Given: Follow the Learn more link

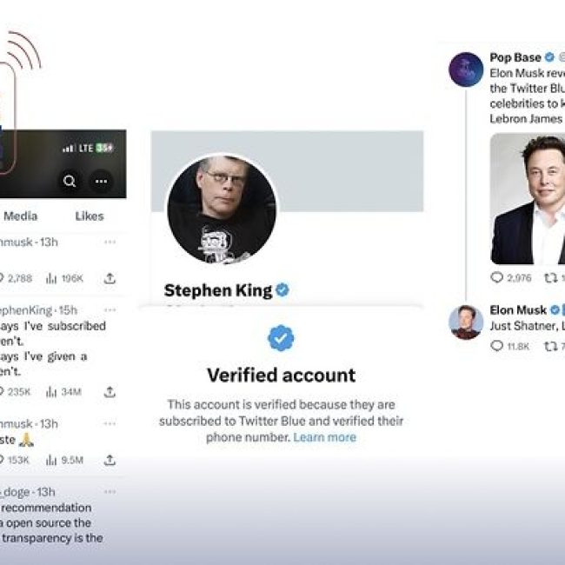Looking at the screenshot, I should tap(325, 437).
